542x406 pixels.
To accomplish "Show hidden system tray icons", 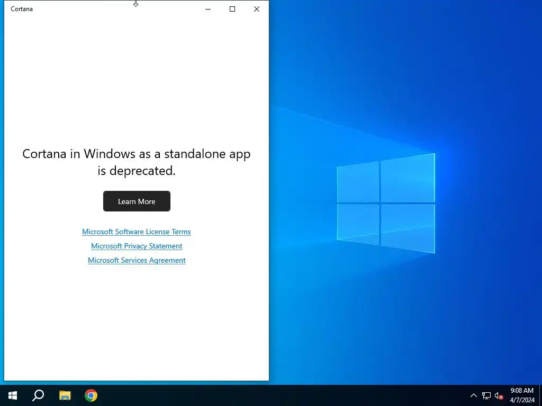I will [474, 395].
